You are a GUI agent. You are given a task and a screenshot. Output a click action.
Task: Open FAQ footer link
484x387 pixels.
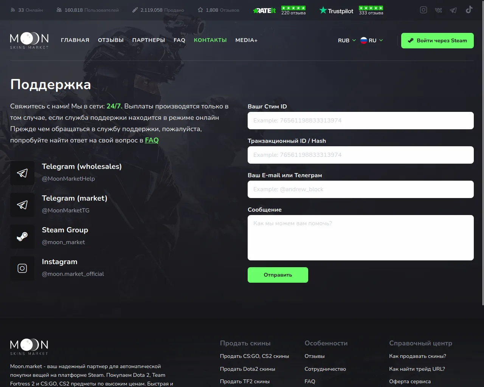[x=310, y=382]
